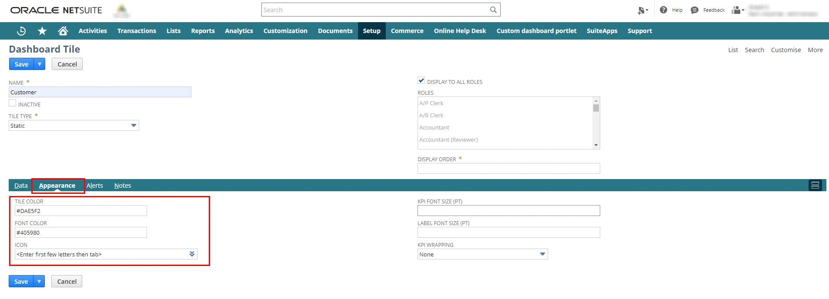Uncheck Display To All Roles

point(421,81)
